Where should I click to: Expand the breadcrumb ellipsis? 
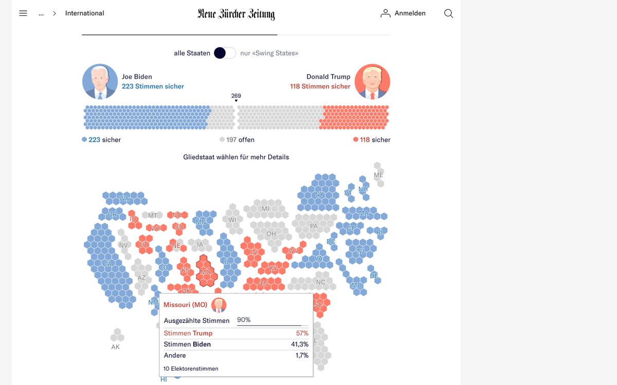pyautogui.click(x=41, y=13)
